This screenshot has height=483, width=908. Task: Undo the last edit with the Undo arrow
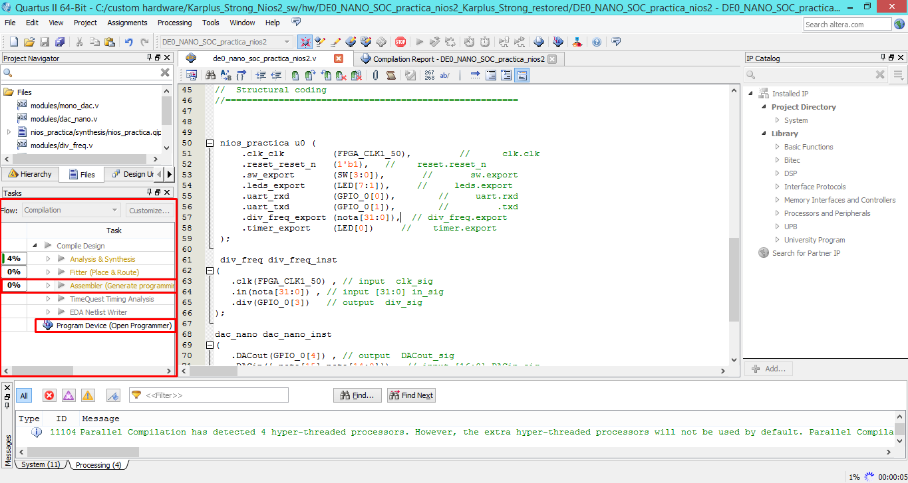coord(129,41)
